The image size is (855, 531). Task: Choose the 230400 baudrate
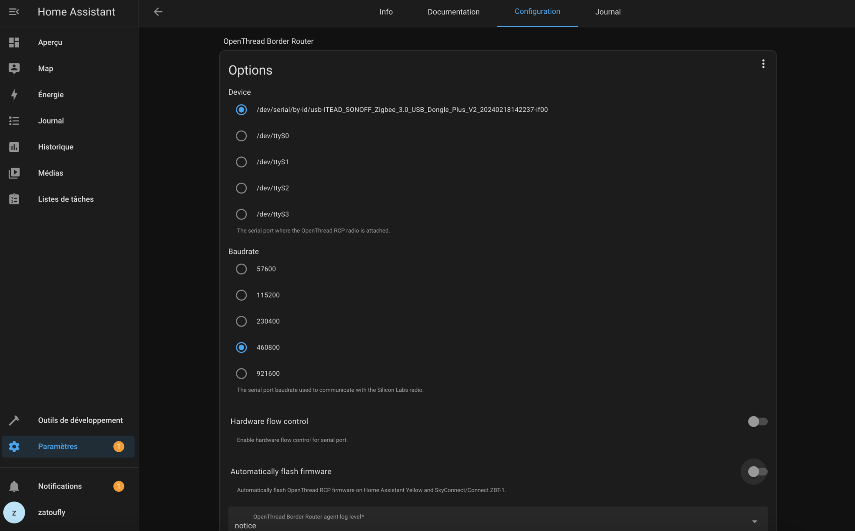[241, 321]
